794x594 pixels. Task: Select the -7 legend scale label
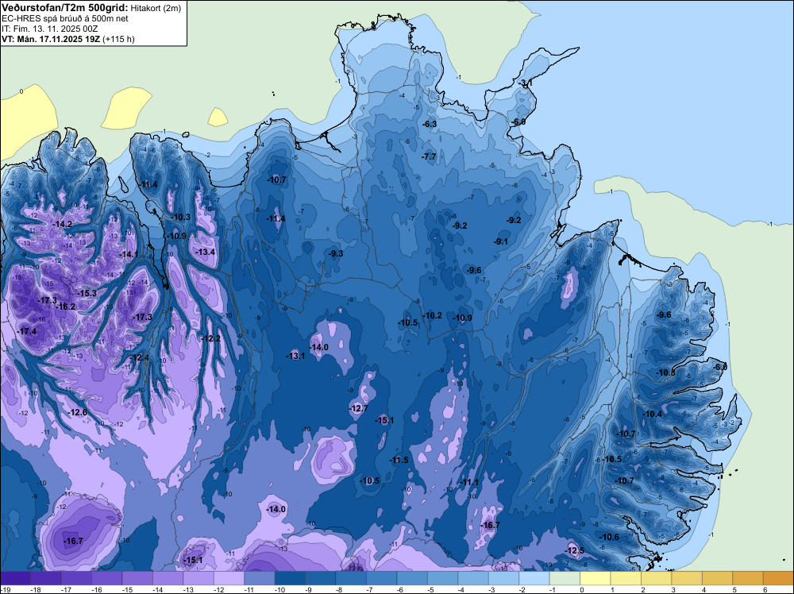pos(371,589)
